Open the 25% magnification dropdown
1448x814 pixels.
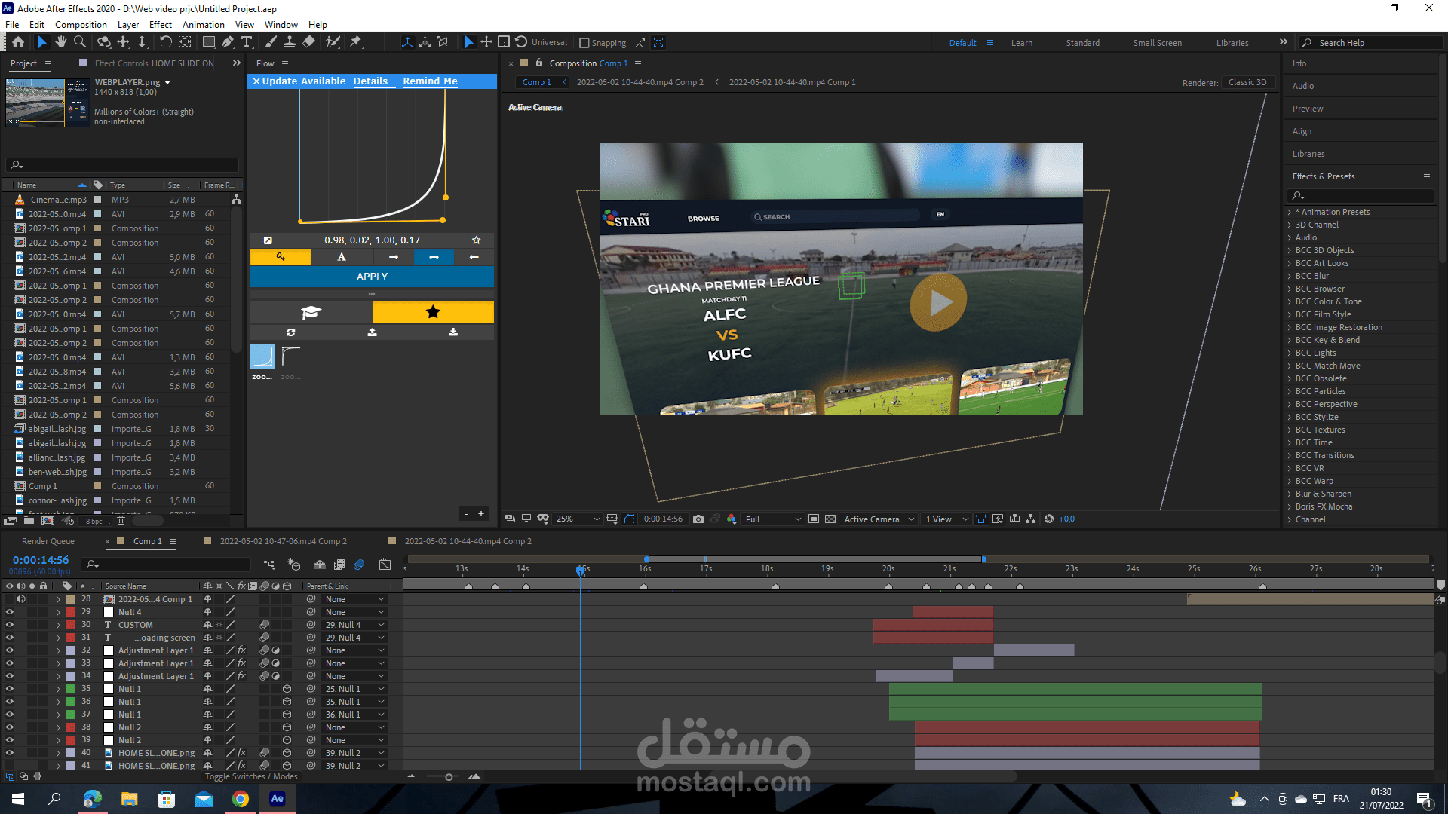(x=578, y=519)
